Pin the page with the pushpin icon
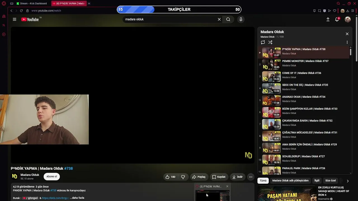358x201 pixels. 314,11
